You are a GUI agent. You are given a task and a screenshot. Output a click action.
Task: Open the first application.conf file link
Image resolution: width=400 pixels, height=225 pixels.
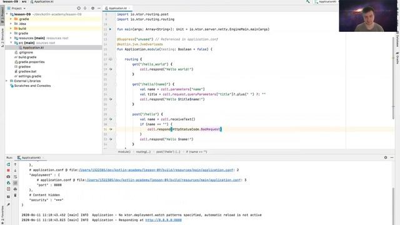[x=156, y=170]
